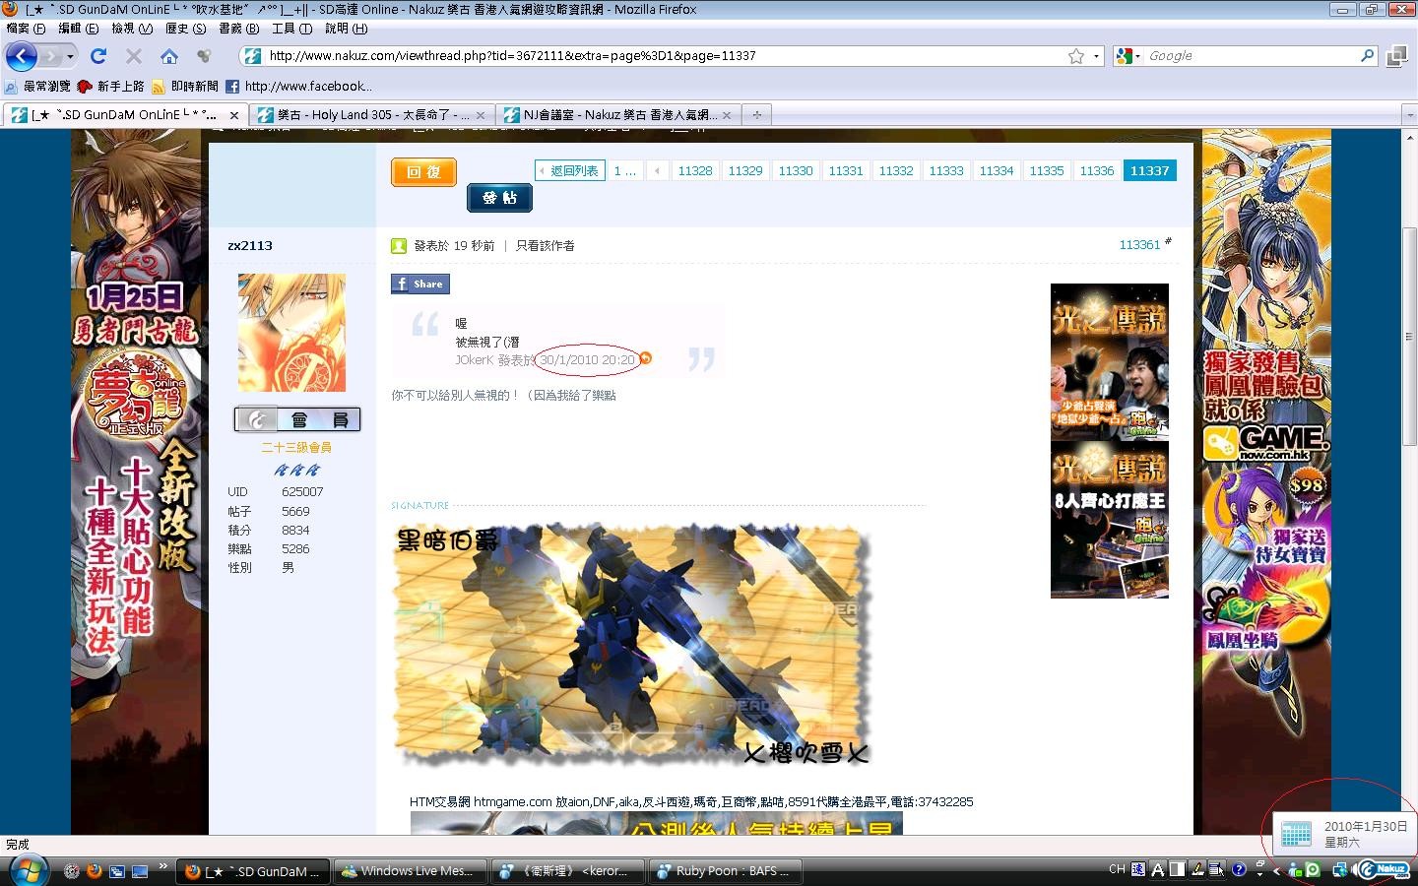The image size is (1418, 886).
Task: Click the 返回列表 back-to-list link
Action: click(569, 170)
